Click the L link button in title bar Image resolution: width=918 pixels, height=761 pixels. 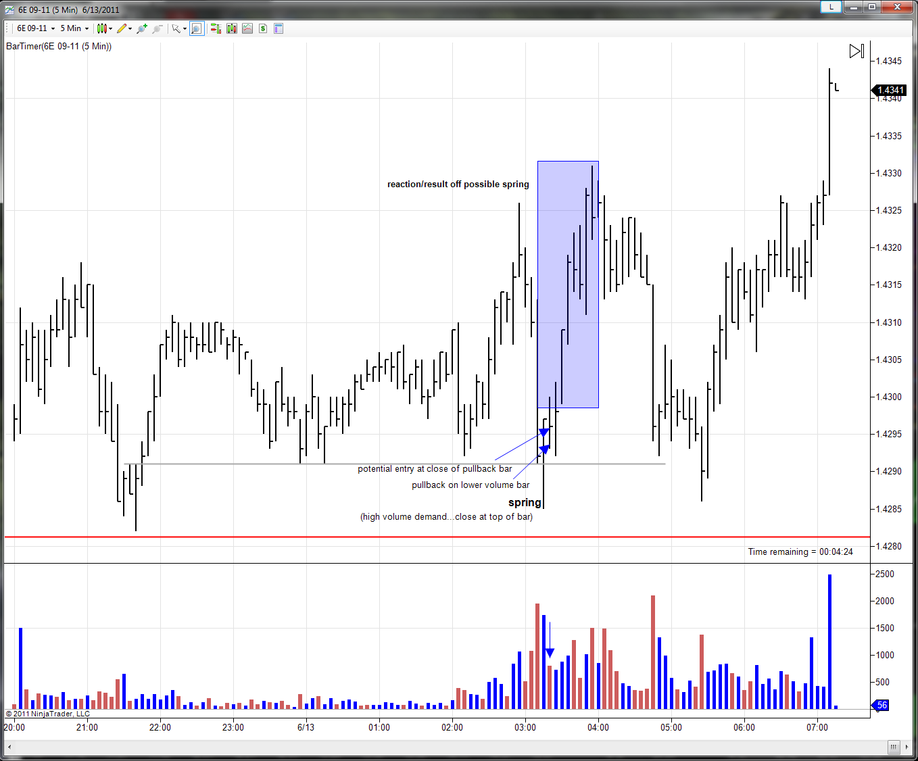[831, 7]
